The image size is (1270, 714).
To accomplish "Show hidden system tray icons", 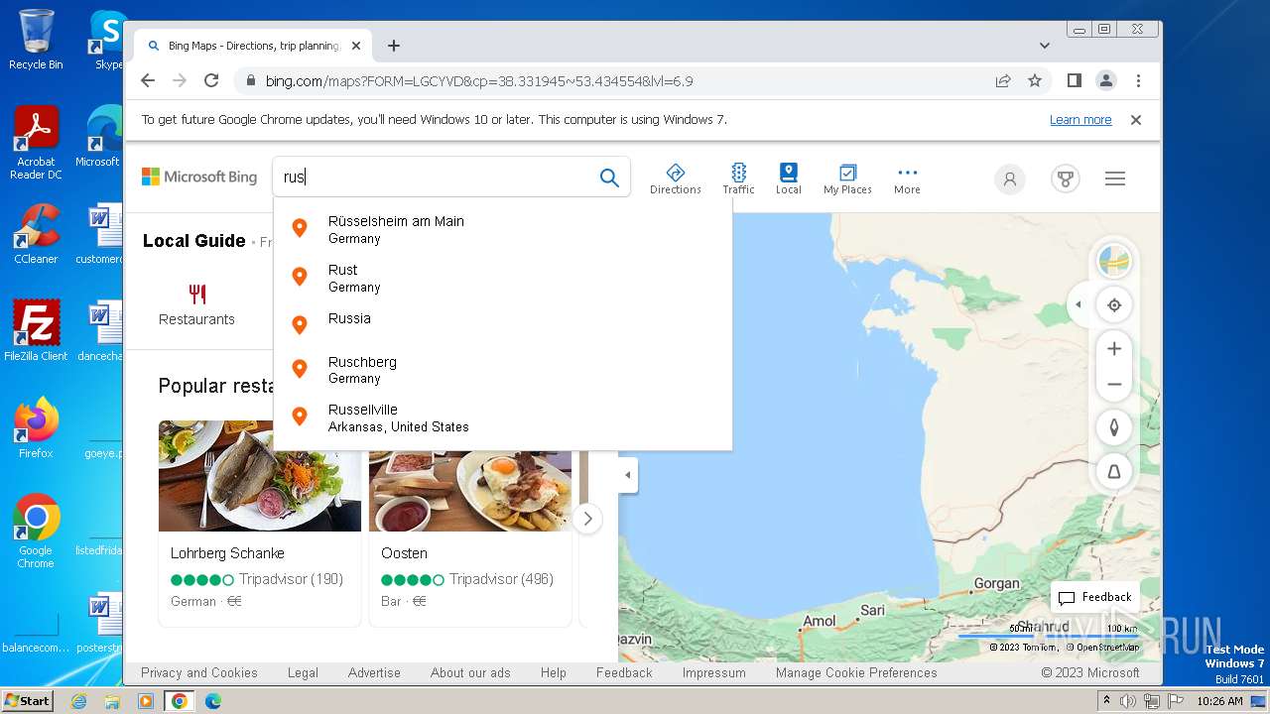I will 1106,701.
